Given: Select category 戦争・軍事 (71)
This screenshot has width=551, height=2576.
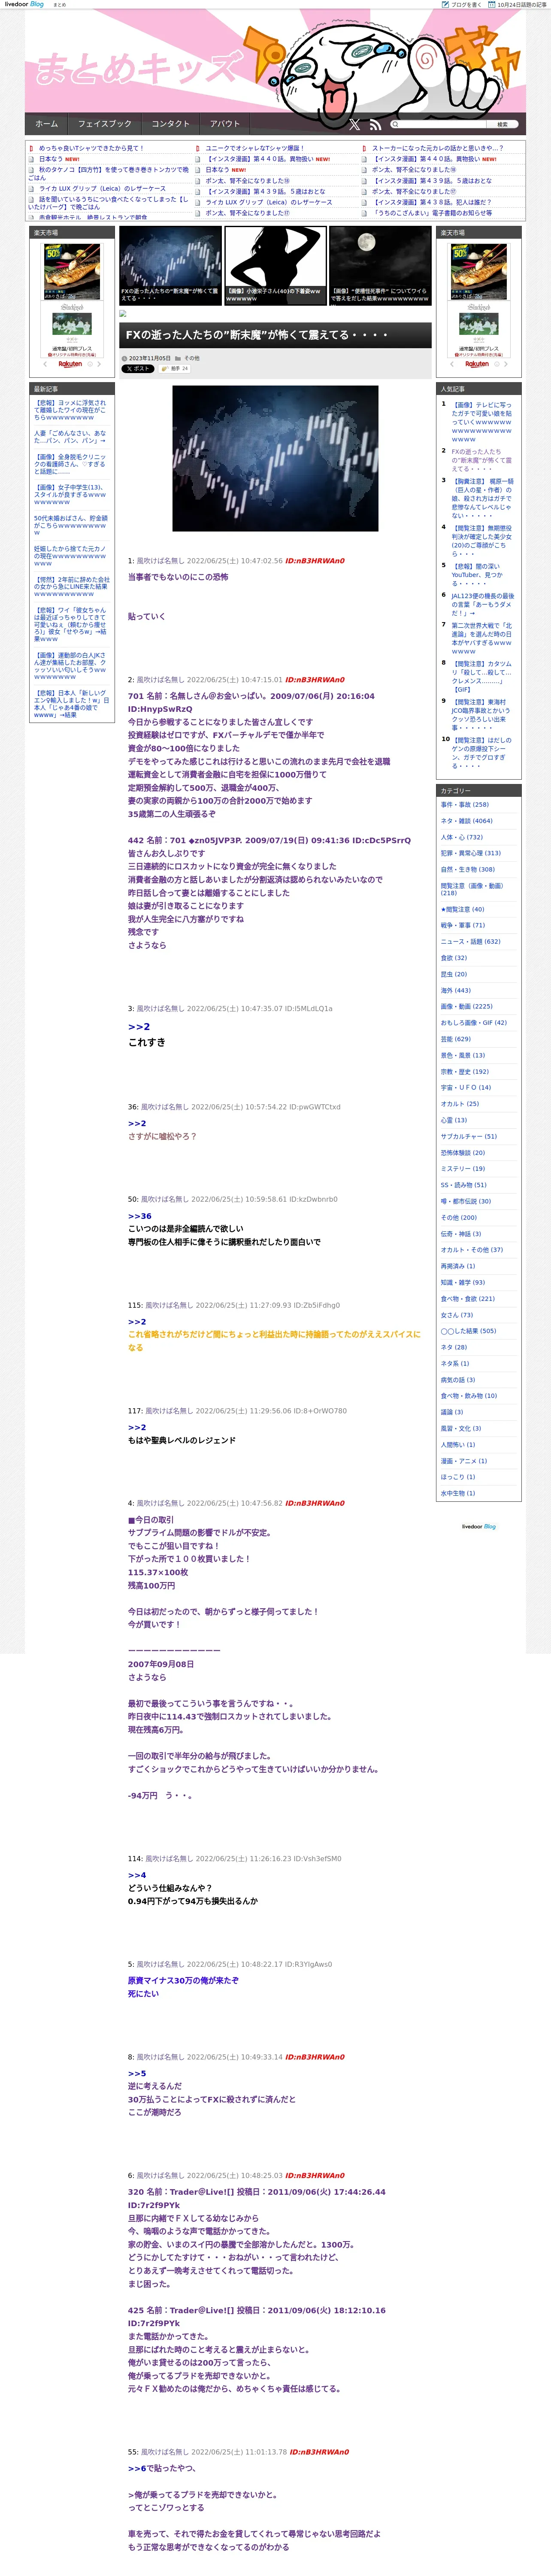Looking at the screenshot, I should tap(463, 925).
